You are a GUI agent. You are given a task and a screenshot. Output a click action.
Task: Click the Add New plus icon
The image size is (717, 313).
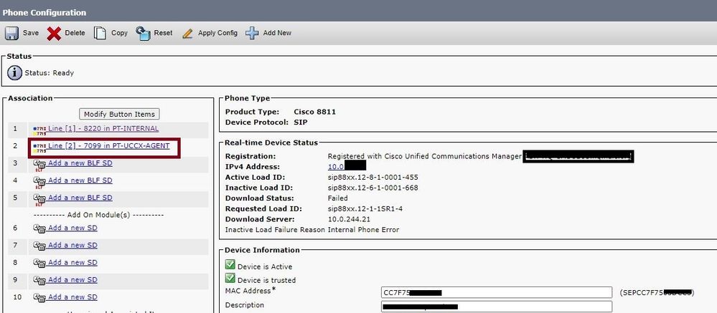click(252, 33)
